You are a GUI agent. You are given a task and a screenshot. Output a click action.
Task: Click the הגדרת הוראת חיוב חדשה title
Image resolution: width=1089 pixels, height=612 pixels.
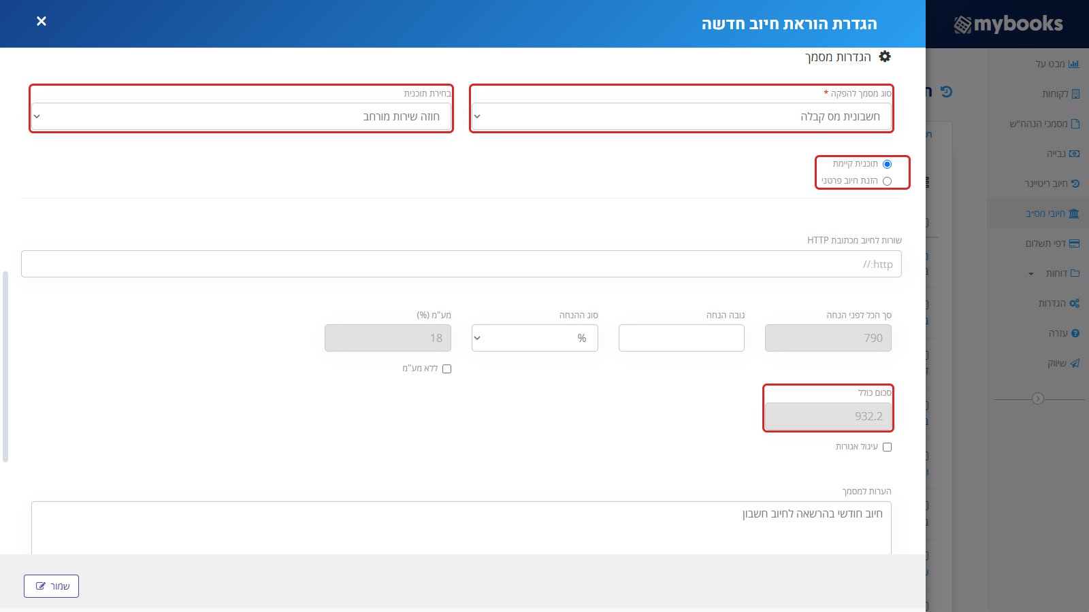point(790,24)
